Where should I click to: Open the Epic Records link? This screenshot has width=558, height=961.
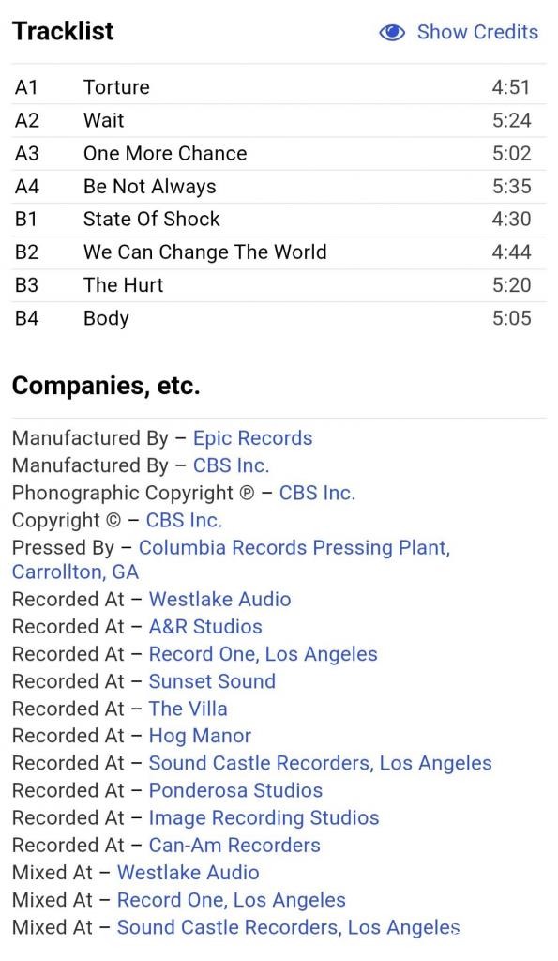[x=252, y=438]
